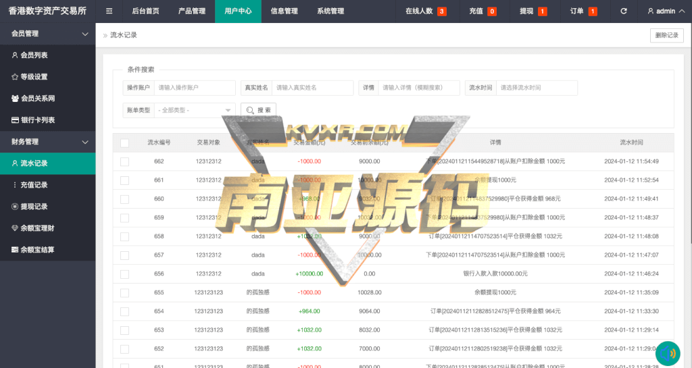
Task: Click the 流水时间 column header
Action: click(x=631, y=142)
